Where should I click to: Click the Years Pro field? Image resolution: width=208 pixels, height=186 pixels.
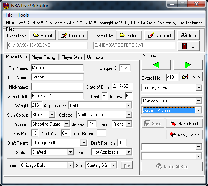pyautogui.click(x=35, y=133)
